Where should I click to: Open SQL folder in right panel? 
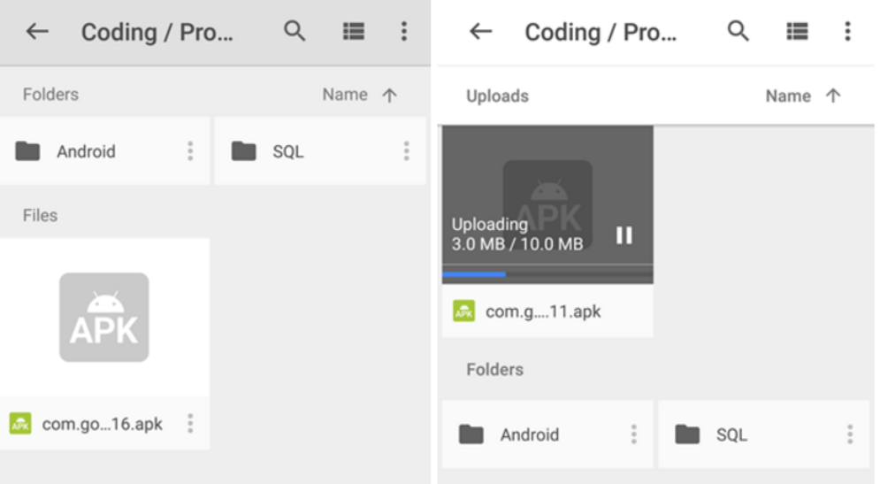click(731, 434)
